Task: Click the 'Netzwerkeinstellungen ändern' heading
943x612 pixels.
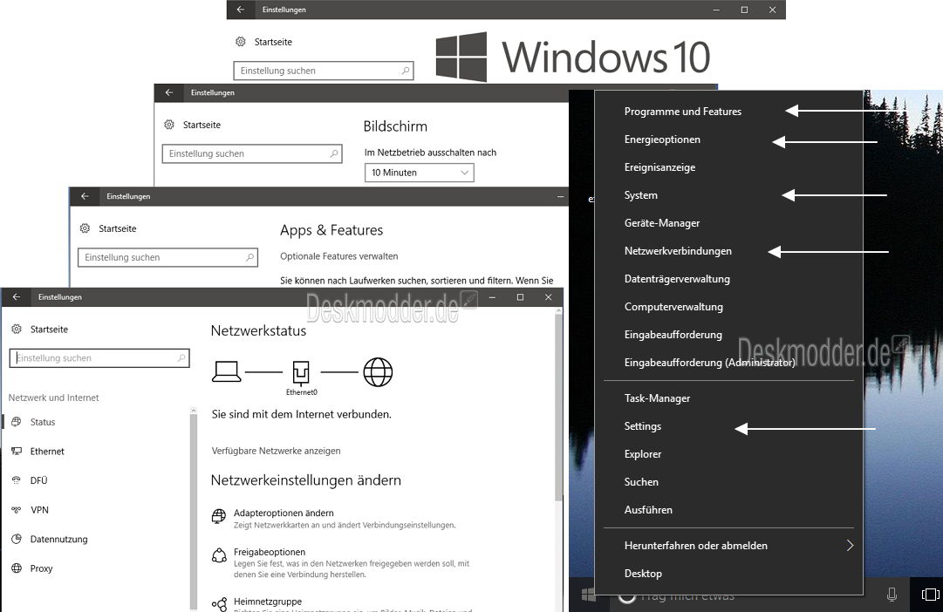Action: (x=305, y=480)
